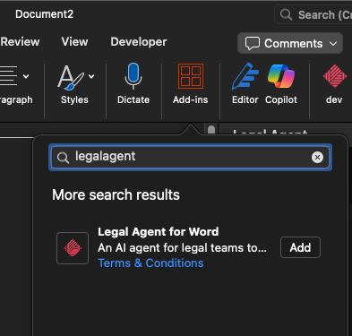Select the Legal Agent for Word title

tap(159, 232)
